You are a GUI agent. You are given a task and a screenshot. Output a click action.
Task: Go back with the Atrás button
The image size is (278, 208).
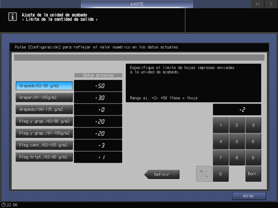[x=249, y=196]
